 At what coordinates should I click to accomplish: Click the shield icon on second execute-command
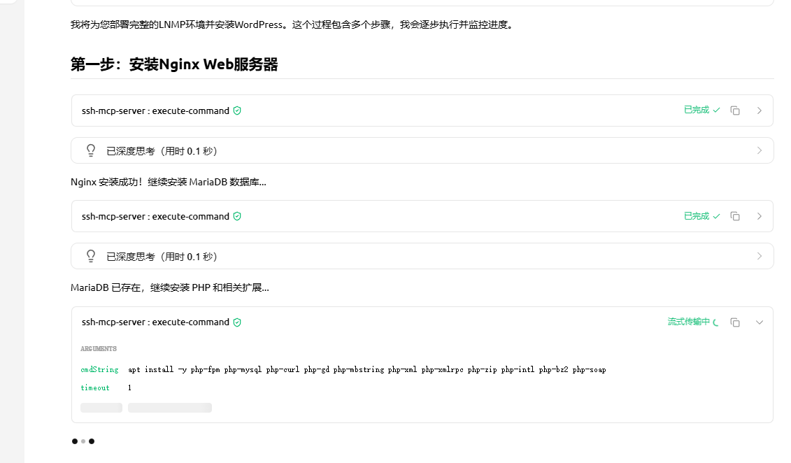coord(237,216)
